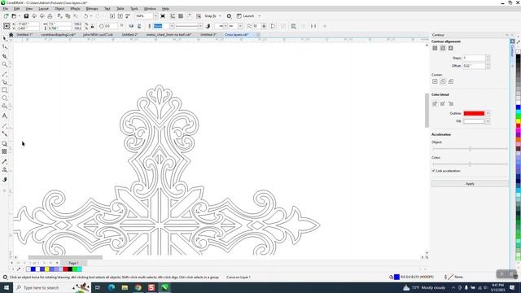Toggle the mirror vertically button
This screenshot has width=521, height=293.
click(139, 26)
